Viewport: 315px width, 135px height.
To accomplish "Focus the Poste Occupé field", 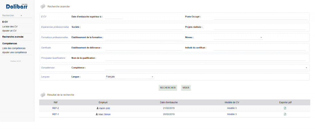I will 261,17.
